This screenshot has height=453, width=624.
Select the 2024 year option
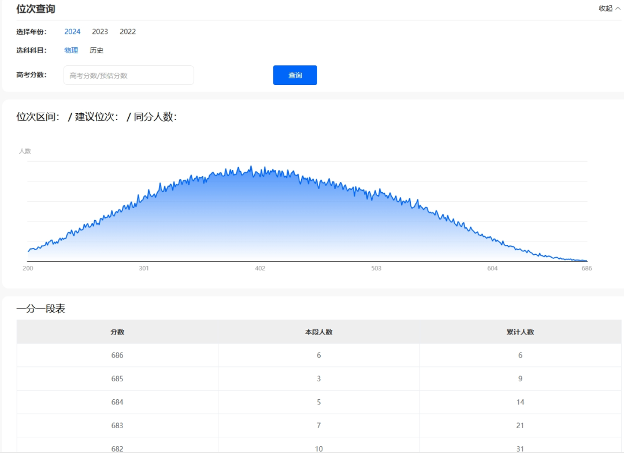coord(72,32)
